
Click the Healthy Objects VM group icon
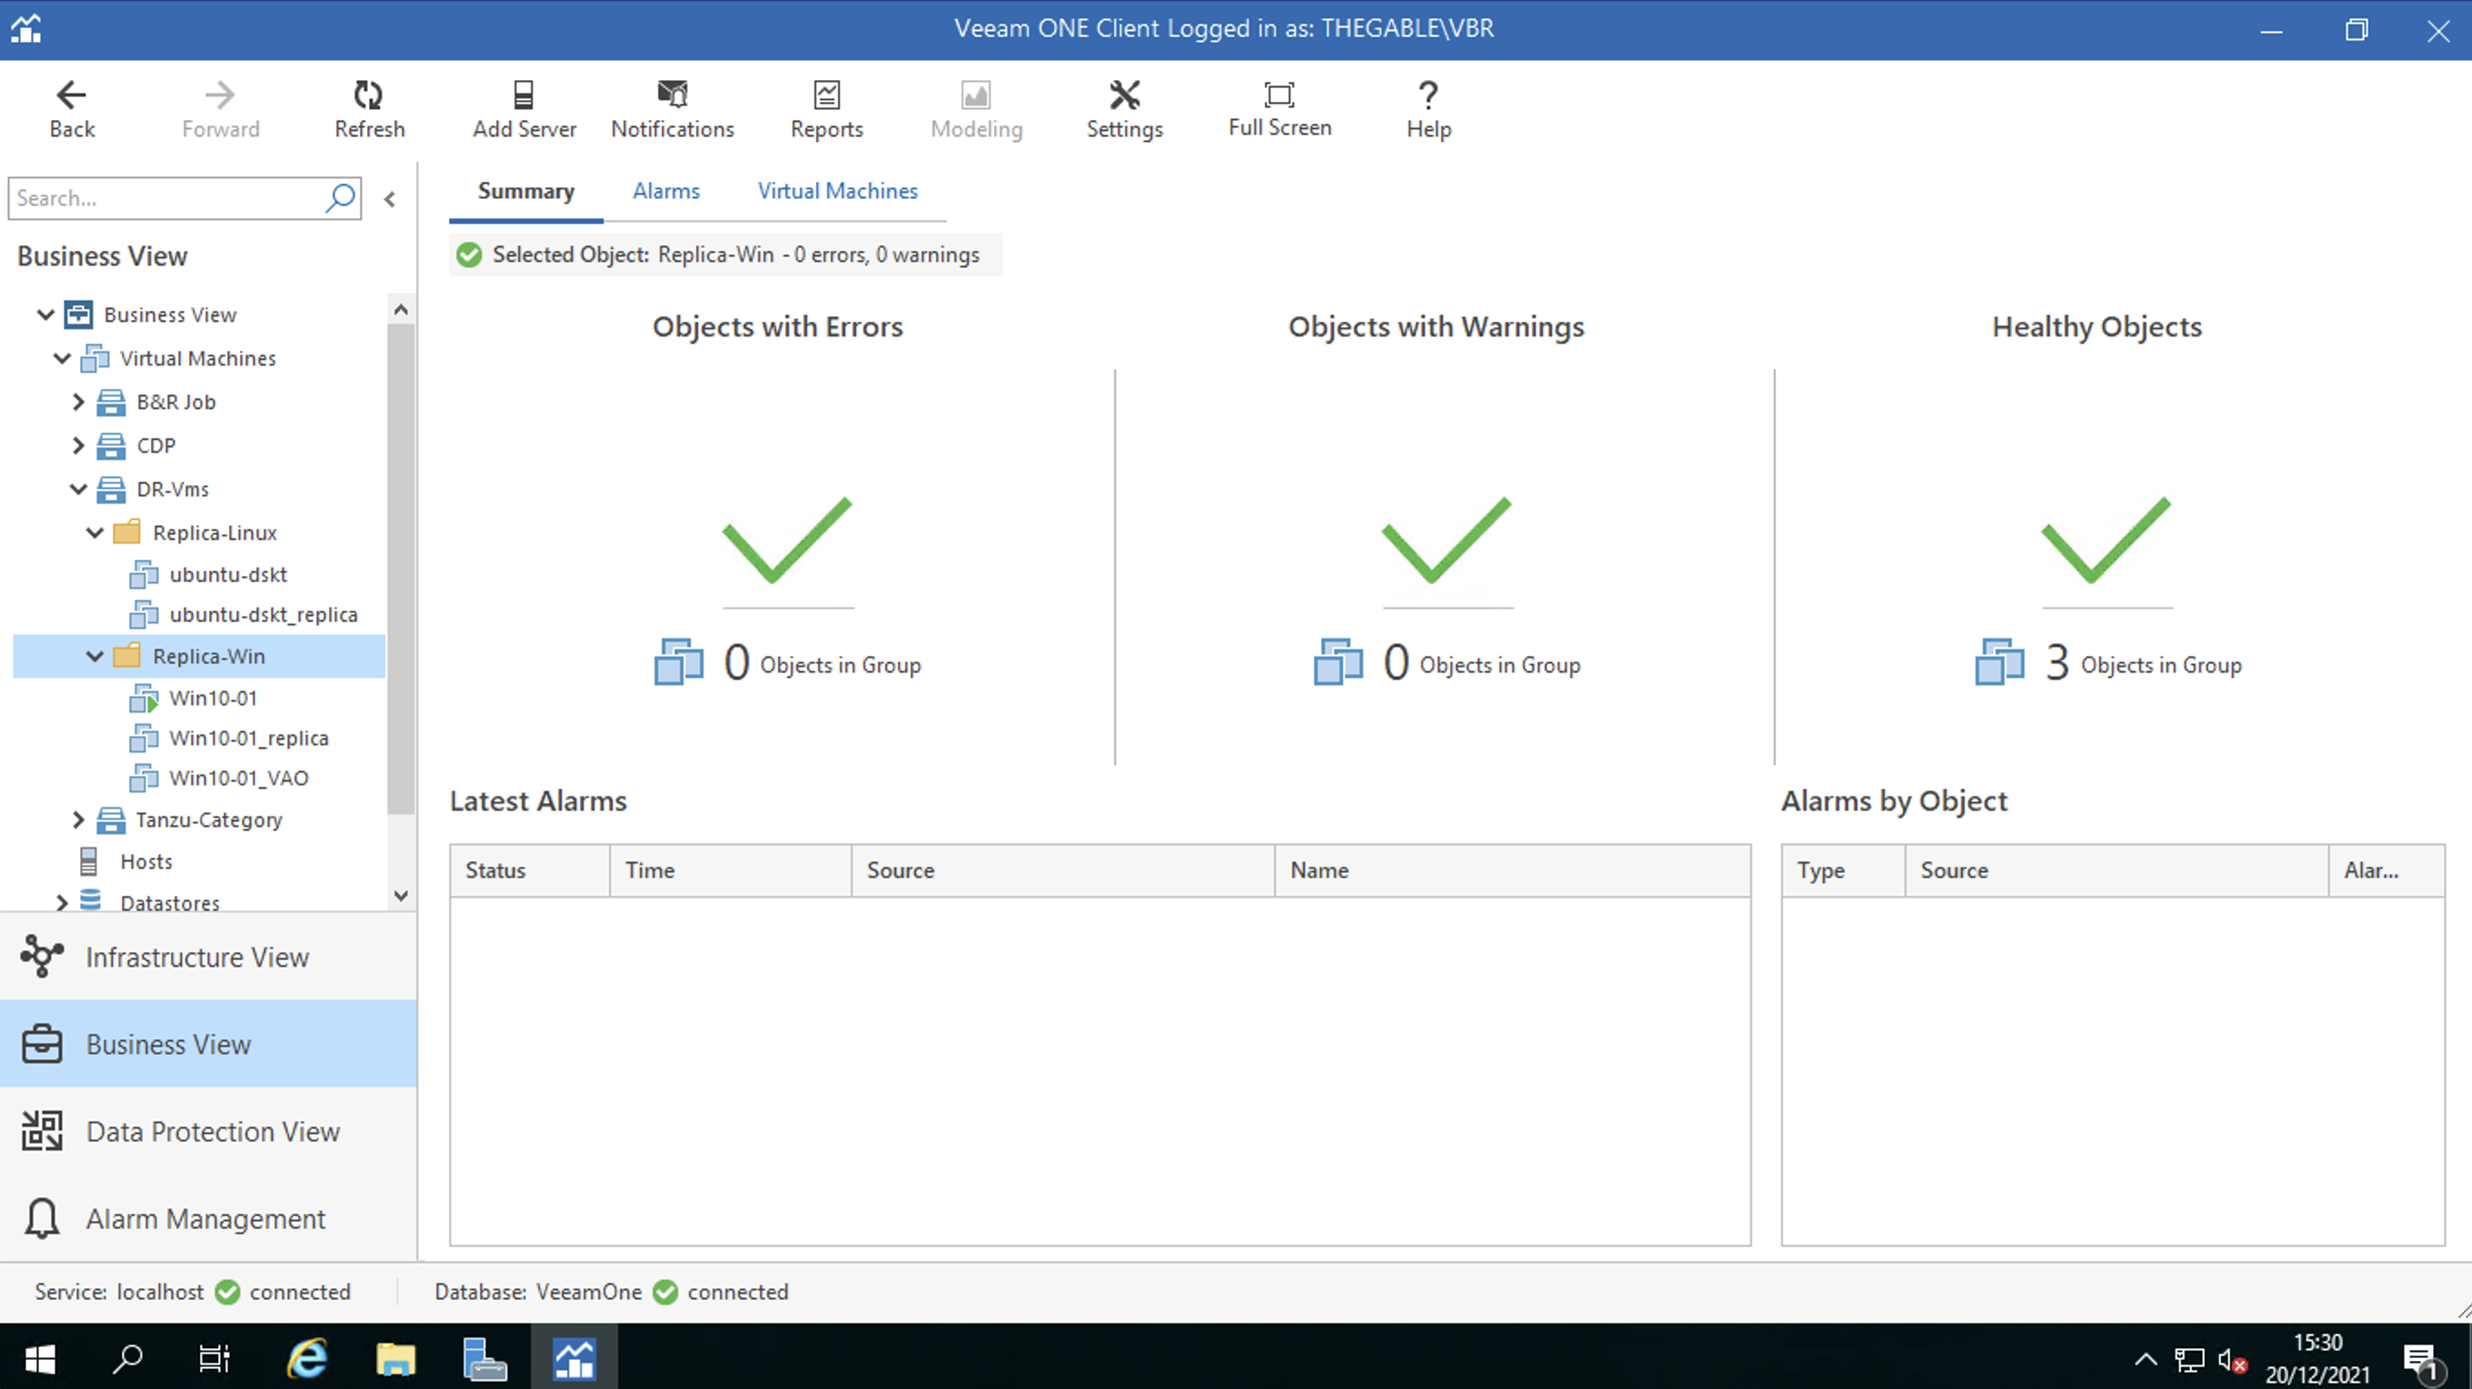pyautogui.click(x=1999, y=663)
